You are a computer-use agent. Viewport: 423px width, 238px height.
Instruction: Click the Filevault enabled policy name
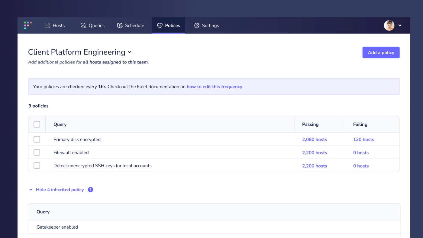click(x=71, y=153)
